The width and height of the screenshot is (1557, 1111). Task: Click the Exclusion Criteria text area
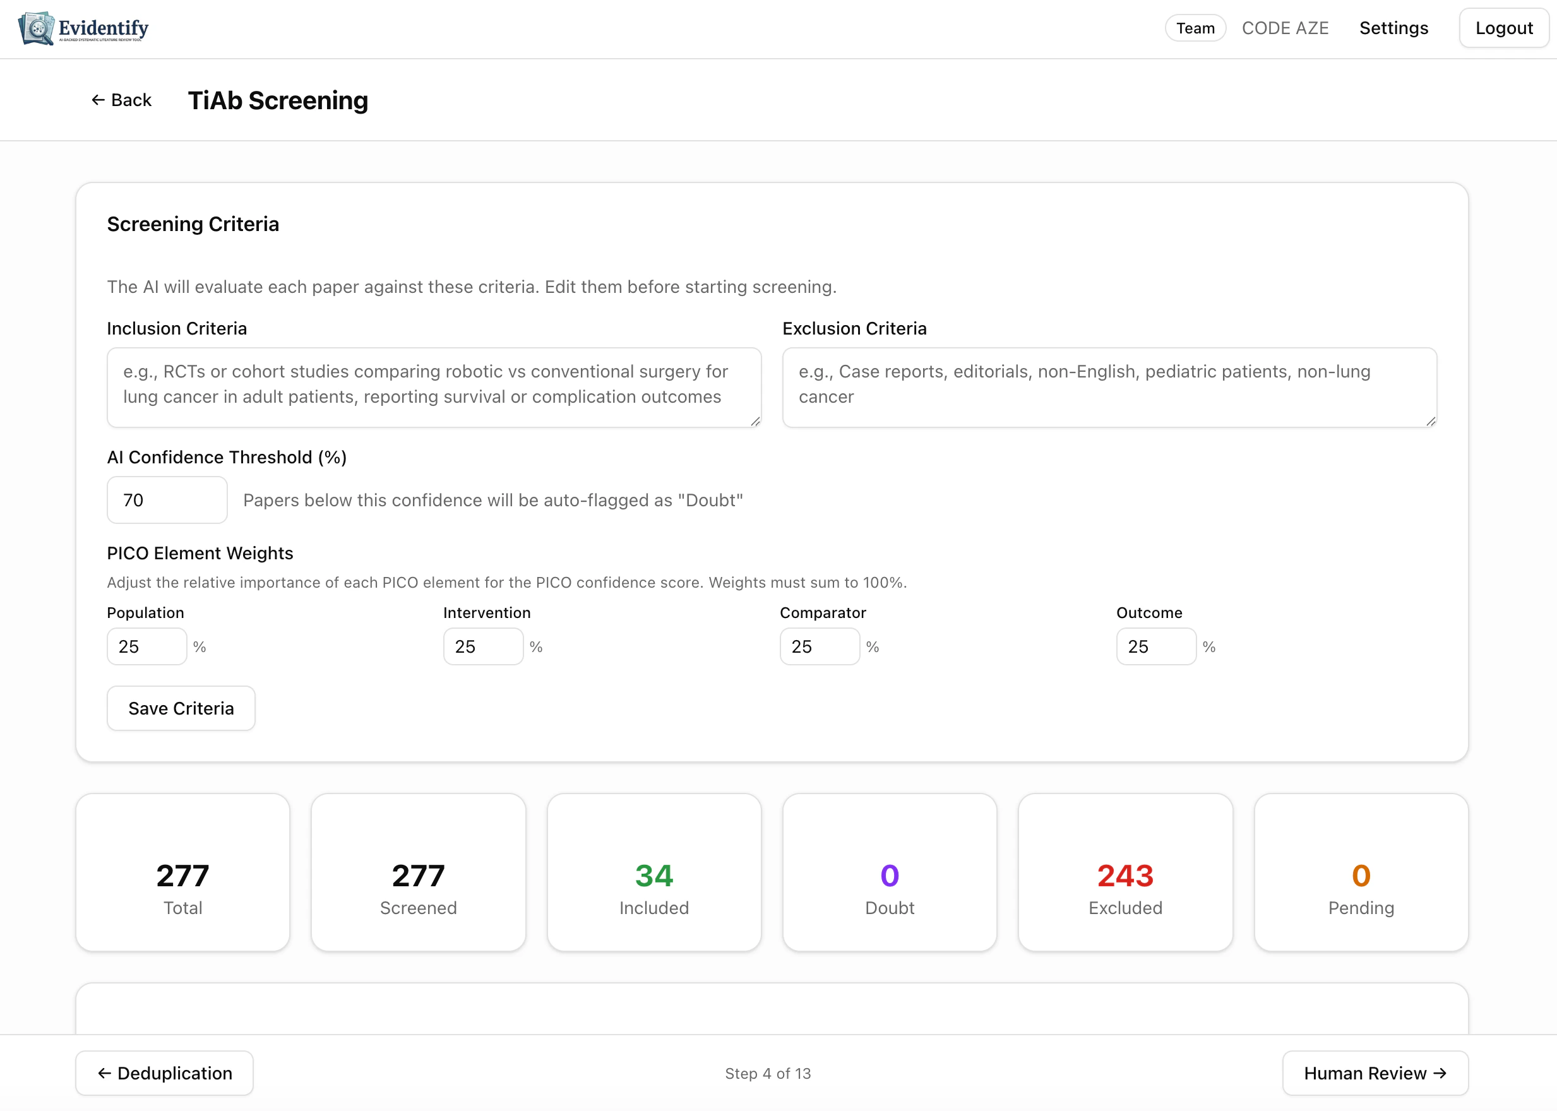pos(1109,387)
